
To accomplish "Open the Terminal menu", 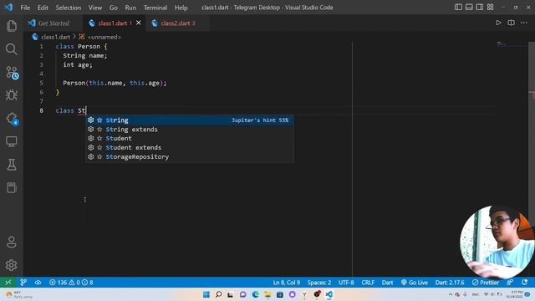I will (155, 8).
